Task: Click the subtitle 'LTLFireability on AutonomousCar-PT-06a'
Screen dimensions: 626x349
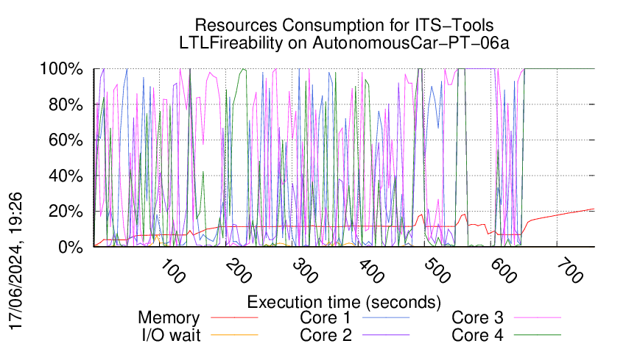Action: (344, 43)
